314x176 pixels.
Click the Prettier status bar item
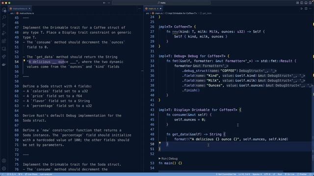(302, 174)
